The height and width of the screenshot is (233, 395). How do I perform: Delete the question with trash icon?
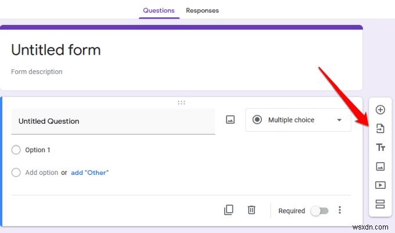pos(252,210)
